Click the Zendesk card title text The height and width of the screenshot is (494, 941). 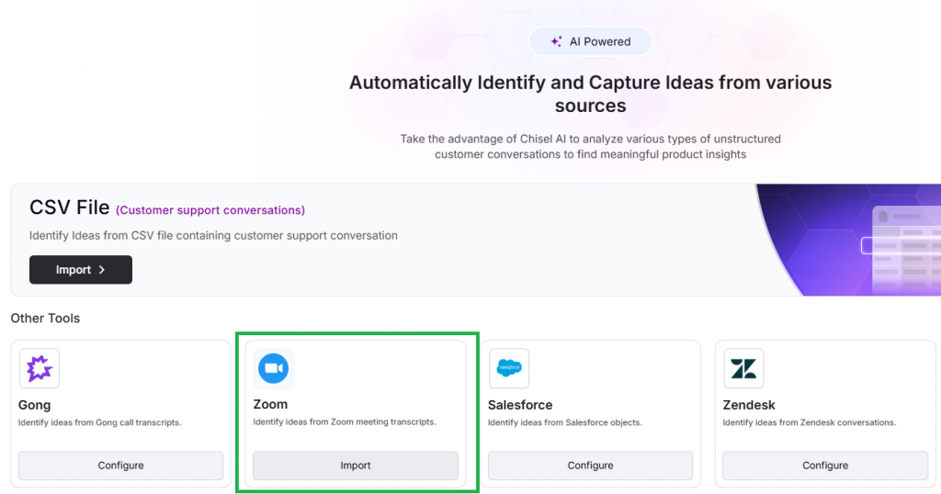coord(748,405)
